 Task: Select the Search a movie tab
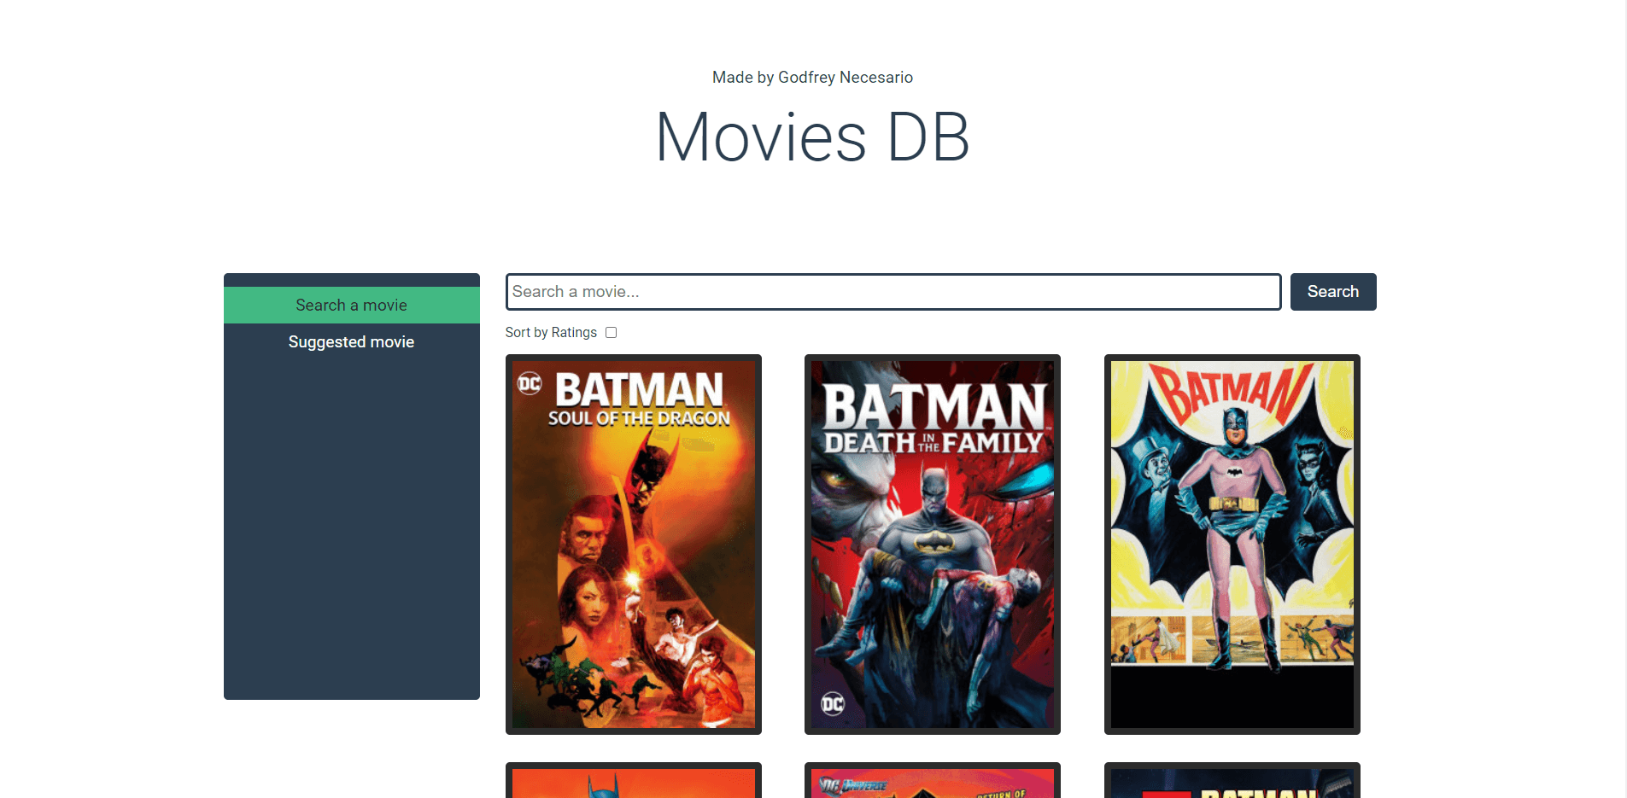coord(351,305)
